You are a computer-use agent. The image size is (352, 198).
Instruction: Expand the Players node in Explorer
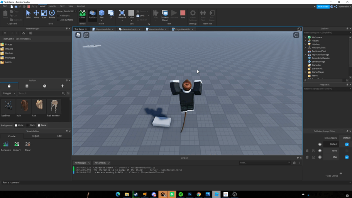pyautogui.click(x=305, y=41)
